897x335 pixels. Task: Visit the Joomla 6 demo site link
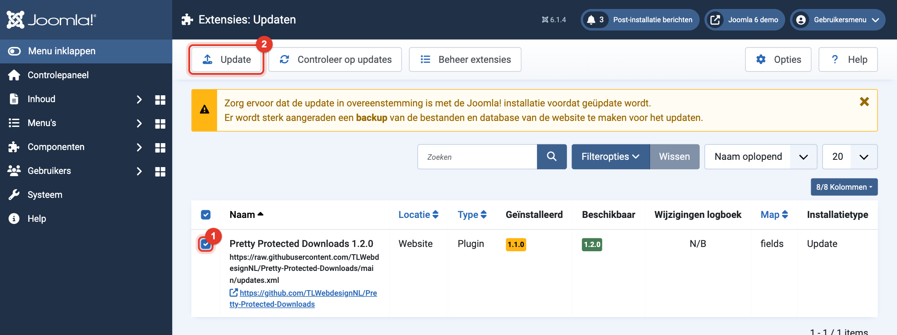[x=745, y=20]
